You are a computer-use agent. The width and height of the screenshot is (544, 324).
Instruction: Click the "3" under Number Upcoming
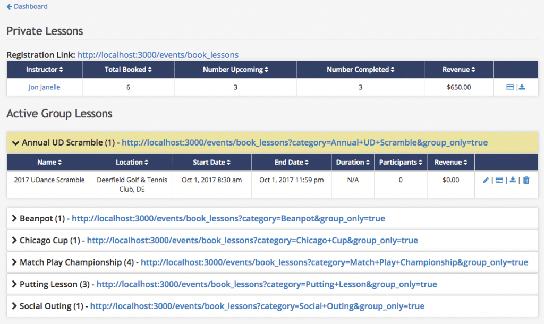pos(235,87)
